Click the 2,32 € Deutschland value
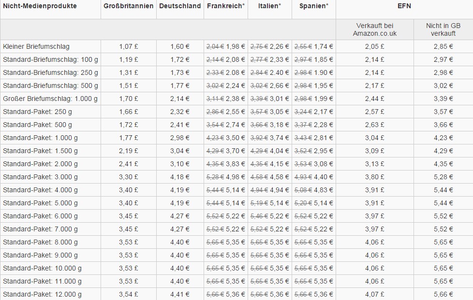 180,112
